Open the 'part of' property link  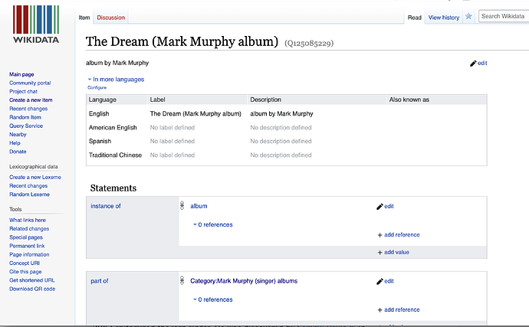pyautogui.click(x=100, y=281)
